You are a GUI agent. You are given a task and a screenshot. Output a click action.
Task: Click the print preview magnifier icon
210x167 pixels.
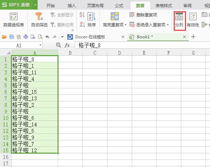tap(40, 37)
